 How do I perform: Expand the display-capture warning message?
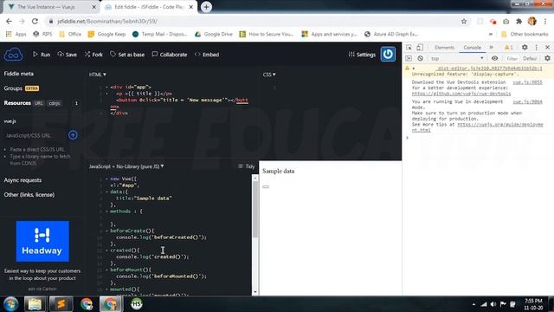click(x=414, y=68)
